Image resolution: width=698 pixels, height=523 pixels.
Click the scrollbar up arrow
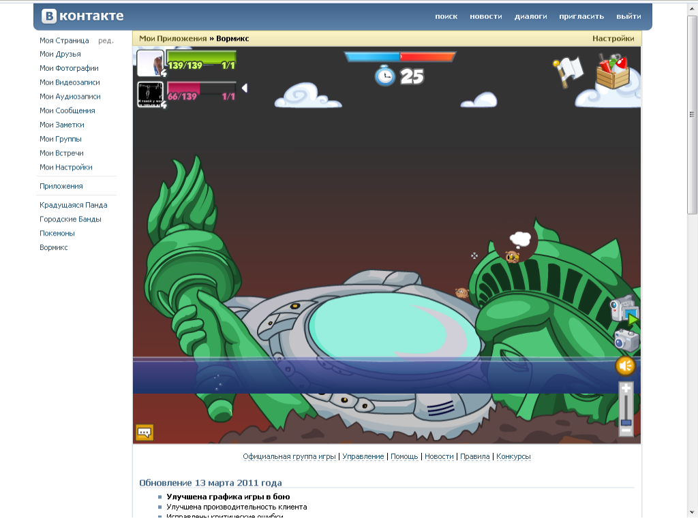click(693, 10)
